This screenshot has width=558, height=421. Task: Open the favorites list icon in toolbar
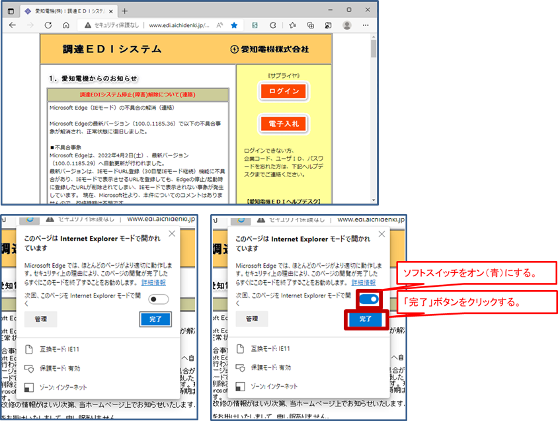coord(292,25)
